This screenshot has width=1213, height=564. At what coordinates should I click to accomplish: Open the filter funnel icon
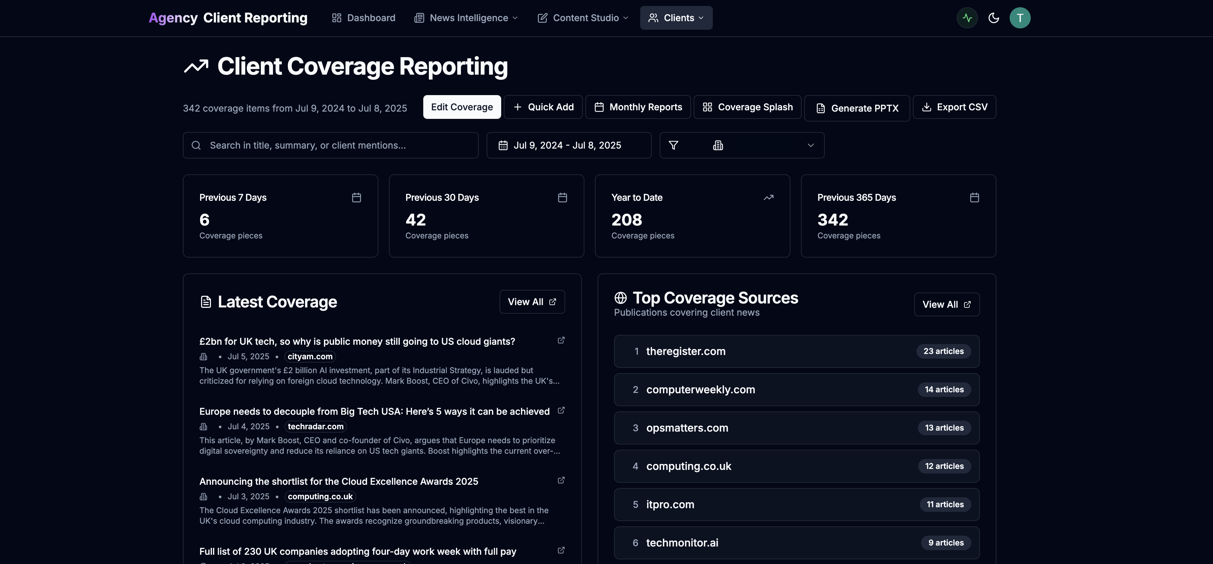(674, 145)
